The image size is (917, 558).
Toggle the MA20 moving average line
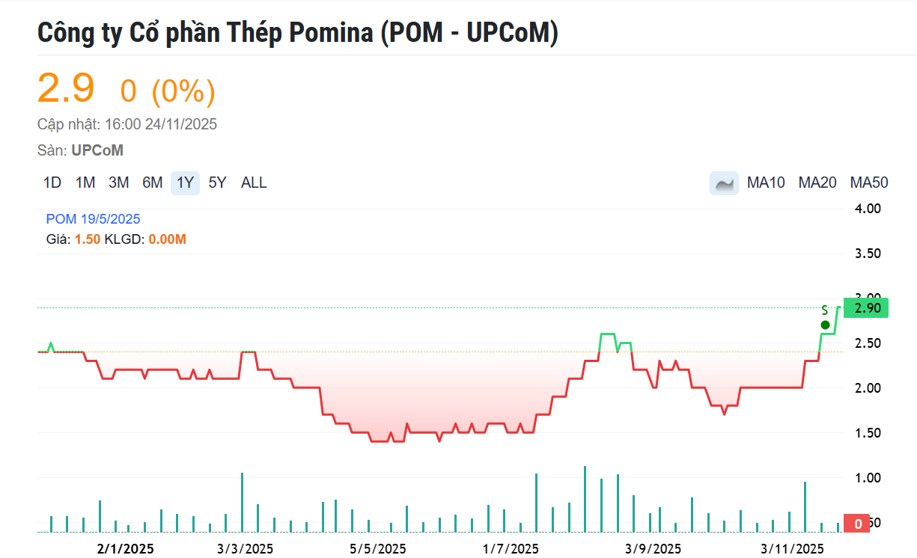(x=817, y=183)
